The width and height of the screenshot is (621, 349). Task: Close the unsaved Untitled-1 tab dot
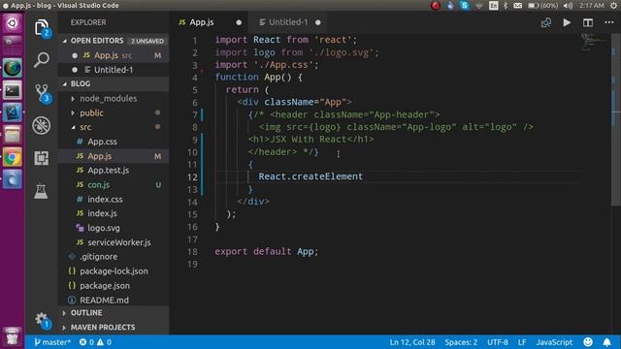point(318,22)
